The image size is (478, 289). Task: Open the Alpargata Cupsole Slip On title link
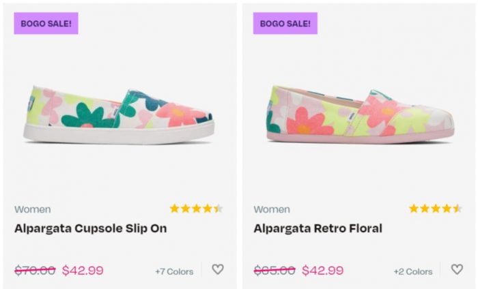pos(90,228)
